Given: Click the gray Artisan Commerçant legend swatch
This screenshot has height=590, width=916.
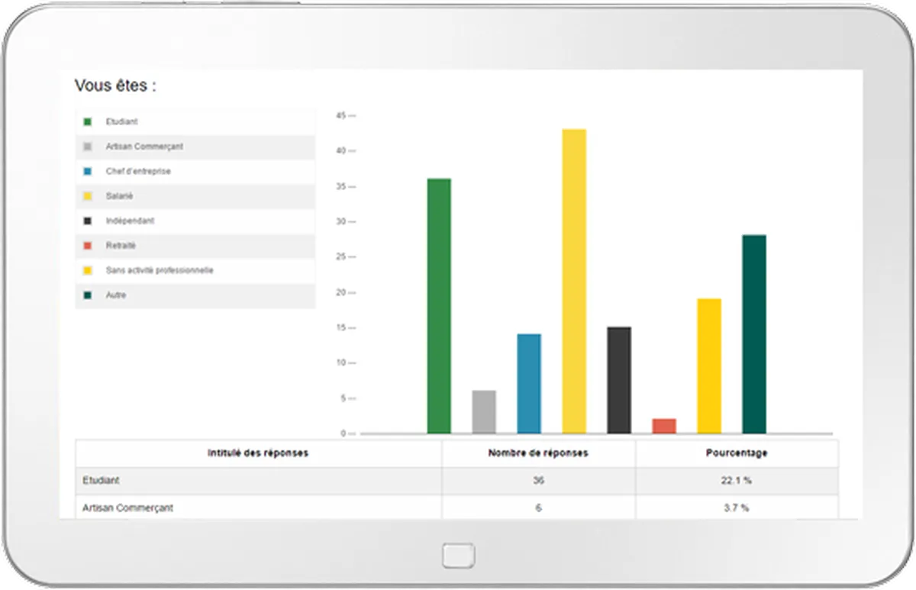Looking at the screenshot, I should 88,147.
